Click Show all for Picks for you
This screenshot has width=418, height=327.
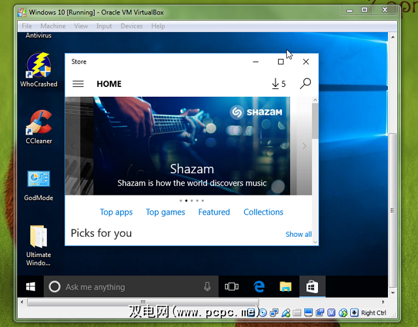click(298, 234)
